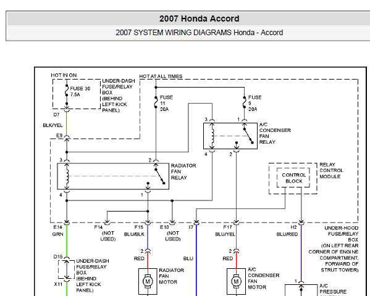Viewport: 370px width, 296px height.
Task: Click the 'RED' label beside radiator fan wire
Action: tap(139, 258)
